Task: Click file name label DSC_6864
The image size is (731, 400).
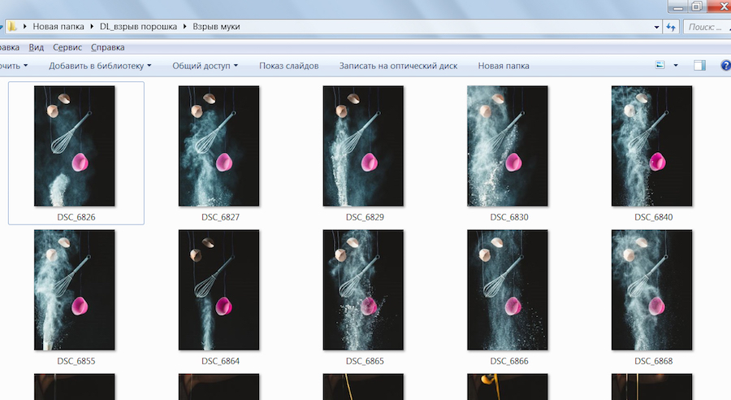Action: (x=220, y=361)
